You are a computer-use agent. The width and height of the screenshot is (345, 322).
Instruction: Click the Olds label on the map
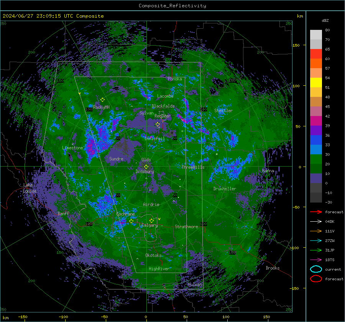coord(146,160)
